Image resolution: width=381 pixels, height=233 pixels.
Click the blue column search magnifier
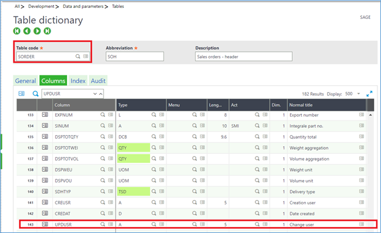coord(35,94)
